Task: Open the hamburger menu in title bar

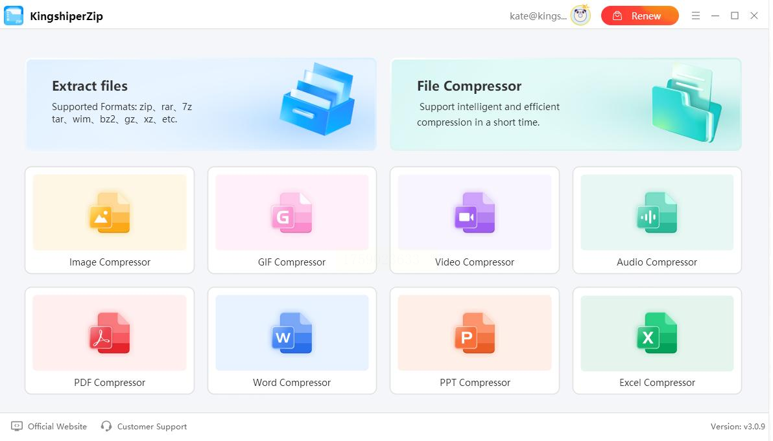Action: coord(696,16)
